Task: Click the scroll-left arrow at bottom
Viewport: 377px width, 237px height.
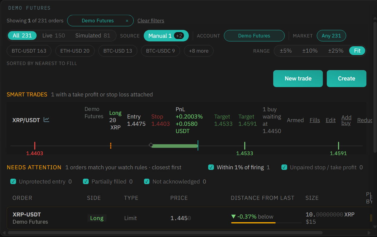Action: [x=5, y=233]
